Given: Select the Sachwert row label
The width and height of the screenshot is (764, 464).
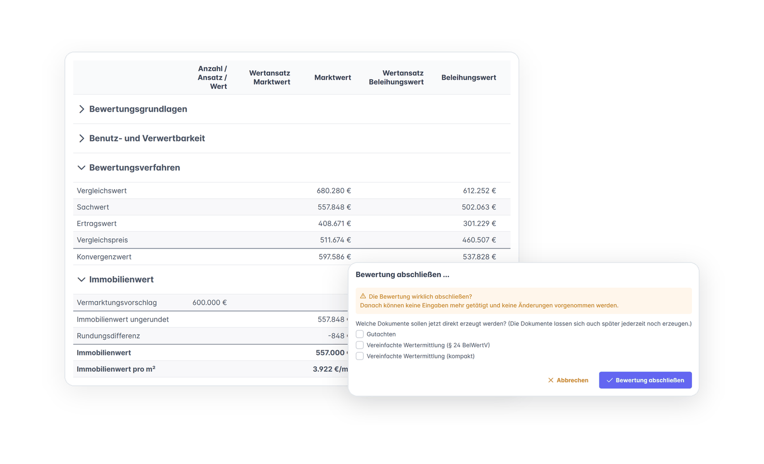Looking at the screenshot, I should (93, 207).
